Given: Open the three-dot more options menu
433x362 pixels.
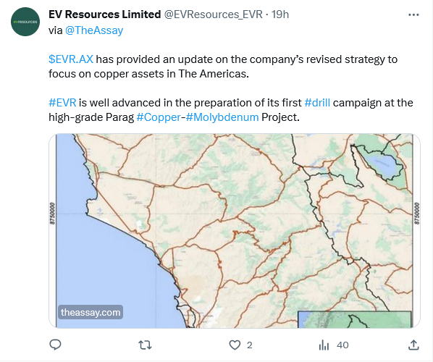Looking at the screenshot, I should click(x=413, y=14).
